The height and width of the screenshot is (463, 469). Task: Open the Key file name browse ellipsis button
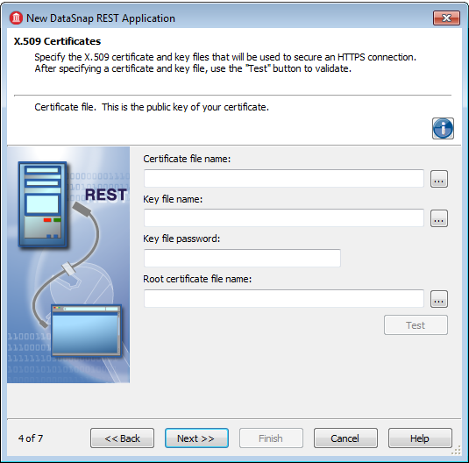point(439,218)
